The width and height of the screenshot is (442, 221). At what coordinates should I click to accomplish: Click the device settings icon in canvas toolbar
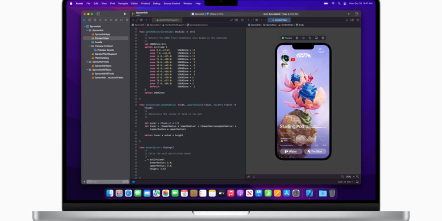[304, 38]
